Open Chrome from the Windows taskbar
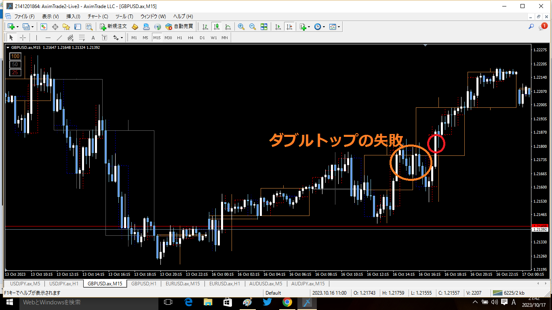552x310 pixels. 287,302
